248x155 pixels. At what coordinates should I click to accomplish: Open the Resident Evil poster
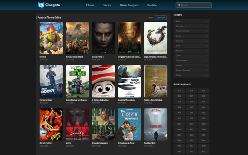click(156, 124)
